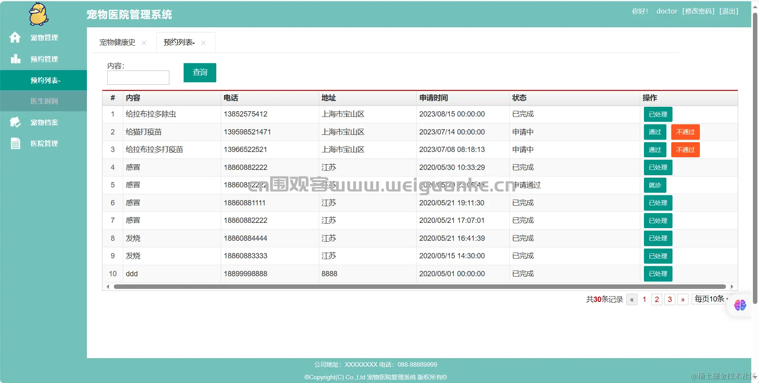The width and height of the screenshot is (759, 383).
Task: Click the 预约管理 bar chart icon
Action: click(16, 59)
